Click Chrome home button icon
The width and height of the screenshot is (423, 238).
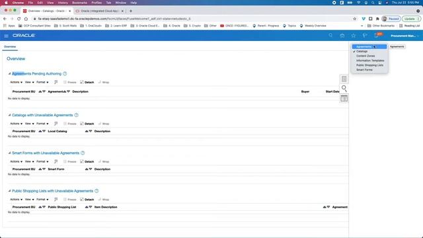(x=26, y=19)
